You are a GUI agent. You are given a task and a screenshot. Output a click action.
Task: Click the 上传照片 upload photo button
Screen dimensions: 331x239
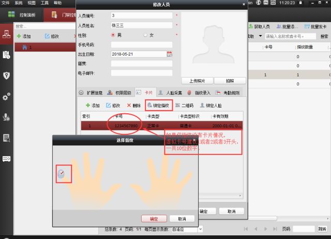click(x=195, y=81)
